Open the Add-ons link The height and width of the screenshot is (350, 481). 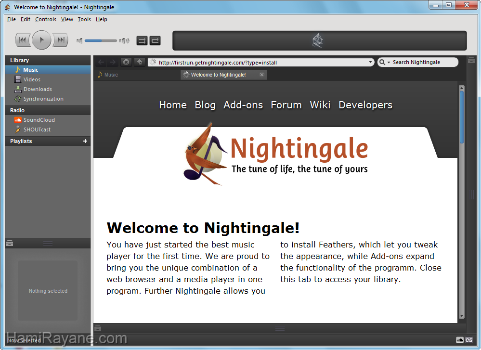(243, 105)
